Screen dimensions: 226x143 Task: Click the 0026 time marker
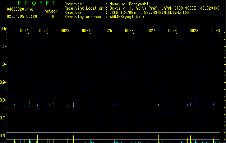[129, 31]
